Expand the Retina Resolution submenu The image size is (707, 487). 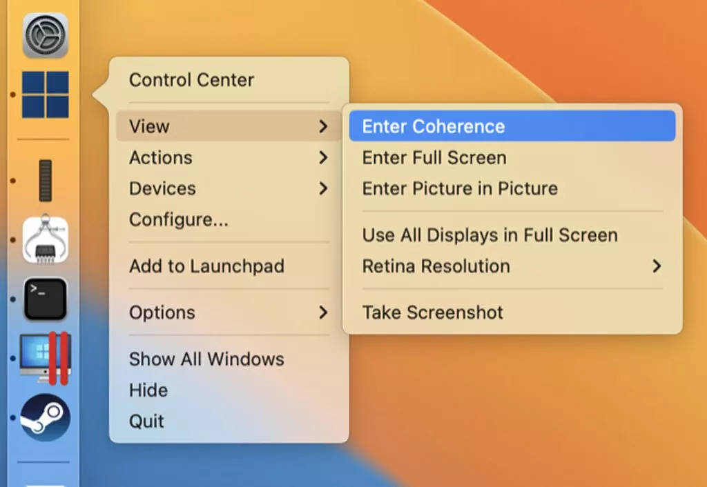512,266
